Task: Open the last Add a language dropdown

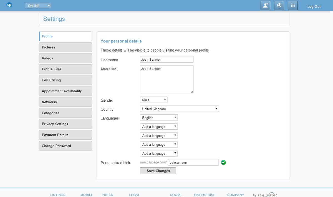Action: (159, 153)
